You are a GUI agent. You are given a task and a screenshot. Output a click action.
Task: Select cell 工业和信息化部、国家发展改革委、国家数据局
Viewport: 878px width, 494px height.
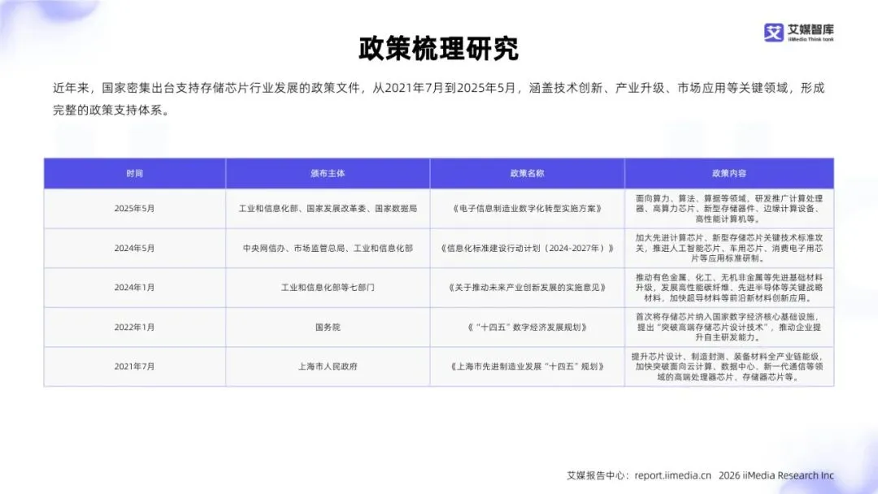(328, 209)
